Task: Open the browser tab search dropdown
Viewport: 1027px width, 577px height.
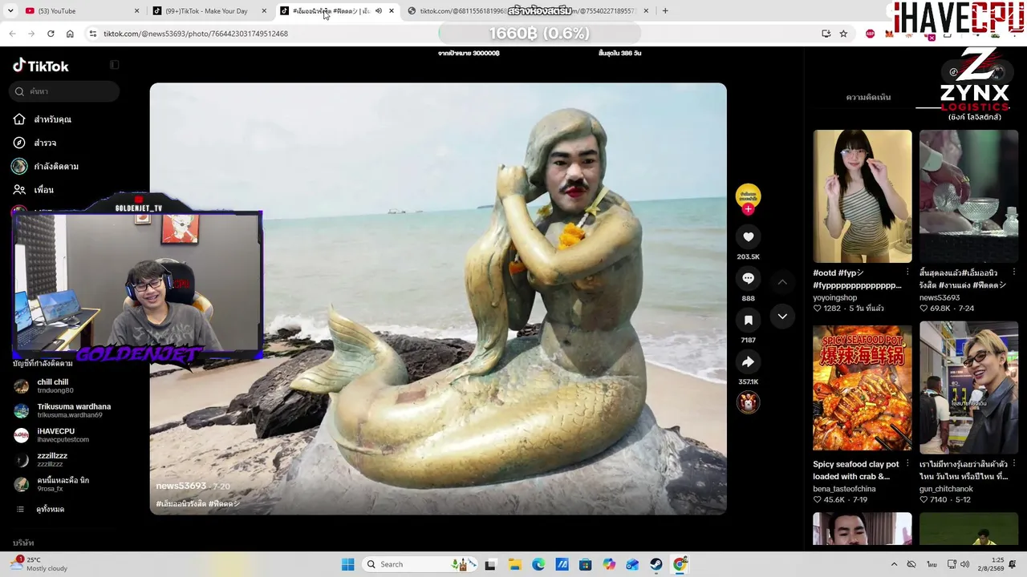Action: pyautogui.click(x=9, y=11)
